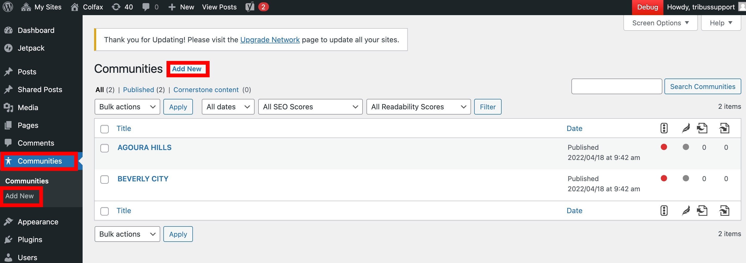Open Media library in sidebar

(28, 107)
